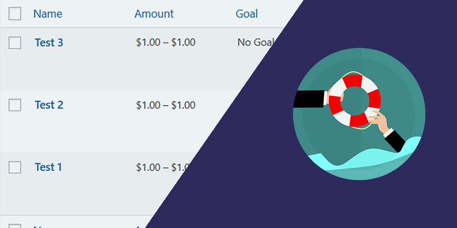Toggle the footer select-all checkbox at bottom

[15, 226]
